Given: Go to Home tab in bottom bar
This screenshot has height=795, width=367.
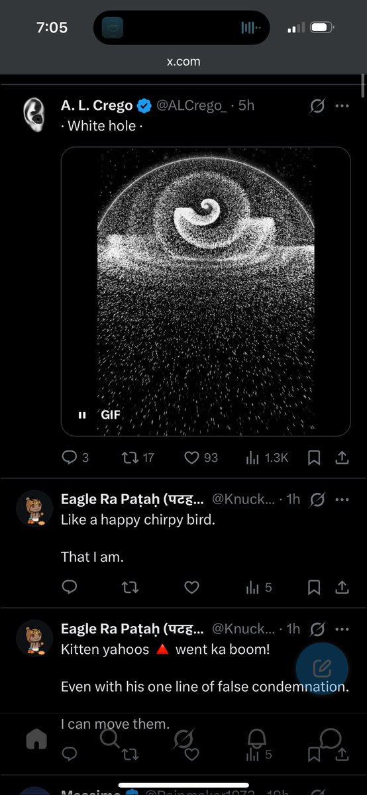Looking at the screenshot, I should (37, 737).
